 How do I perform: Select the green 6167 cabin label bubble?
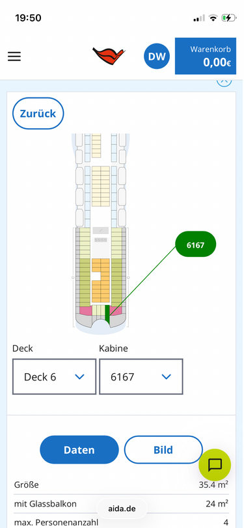[x=195, y=244]
